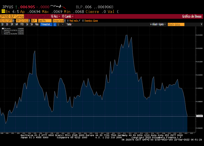Open the Divisa local dropdown arrow
204x146 pixels.
[x=65, y=21]
